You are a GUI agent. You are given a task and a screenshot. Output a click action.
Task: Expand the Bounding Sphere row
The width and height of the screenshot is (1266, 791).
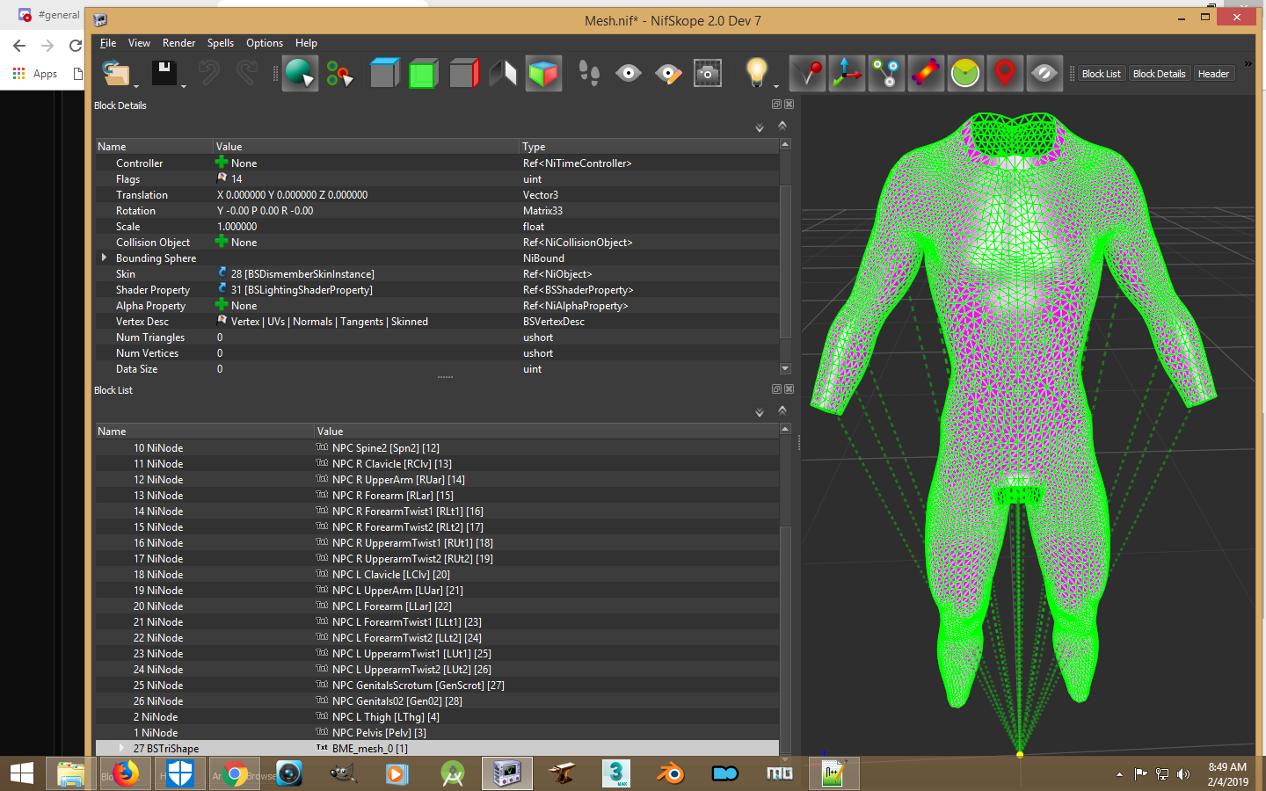pos(104,258)
